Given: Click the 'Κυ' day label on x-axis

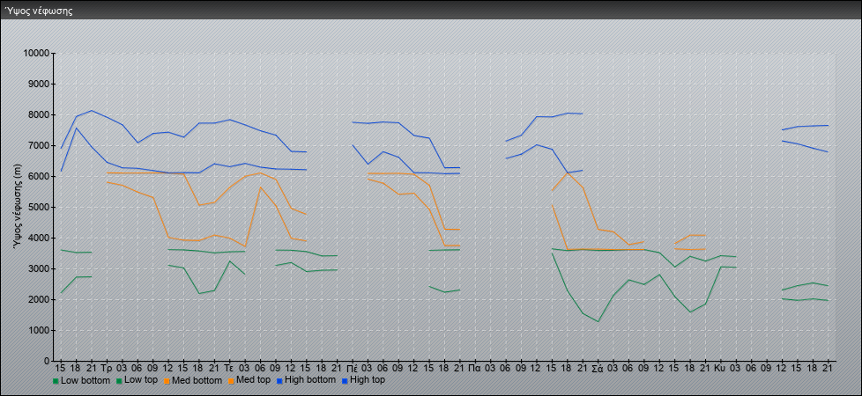Looking at the screenshot, I should tap(720, 368).
